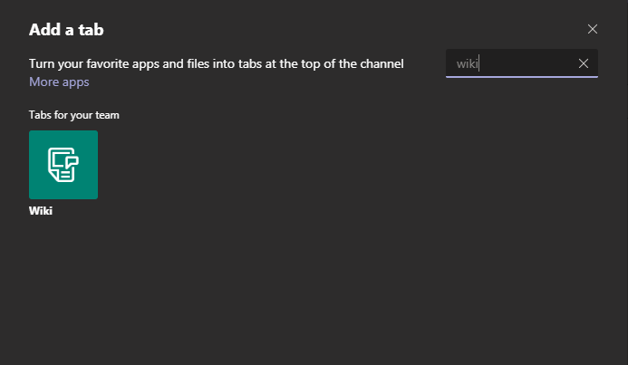628x365 pixels.
Task: Reset the app search field via X
Action: click(583, 63)
